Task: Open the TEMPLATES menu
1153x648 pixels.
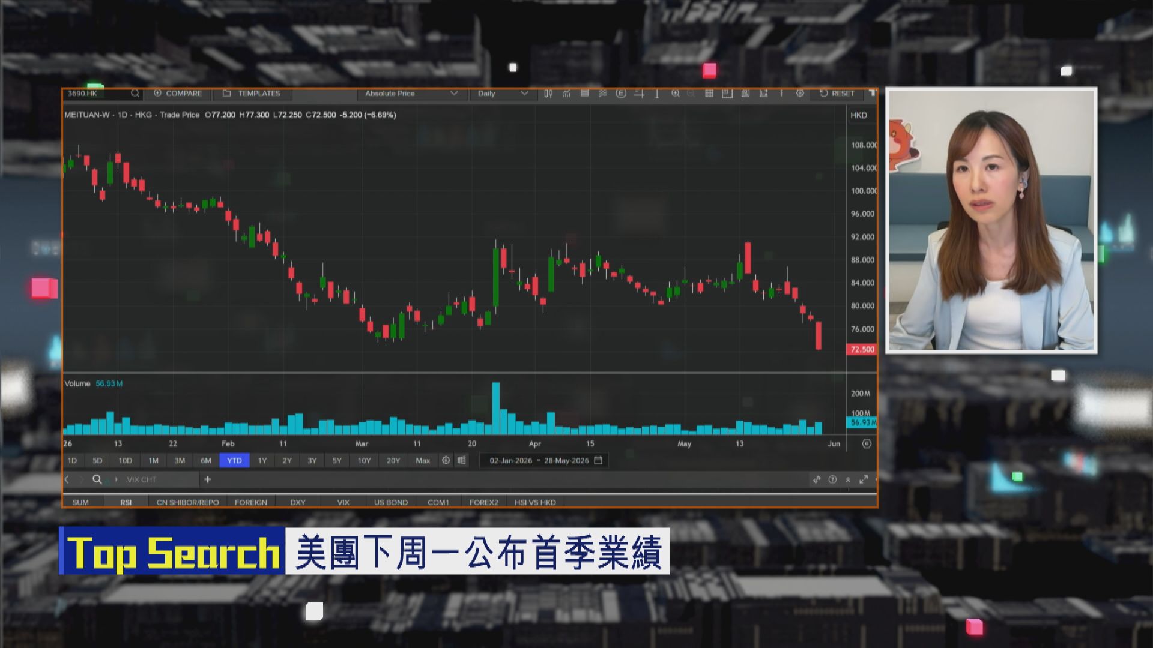Action: pos(252,94)
